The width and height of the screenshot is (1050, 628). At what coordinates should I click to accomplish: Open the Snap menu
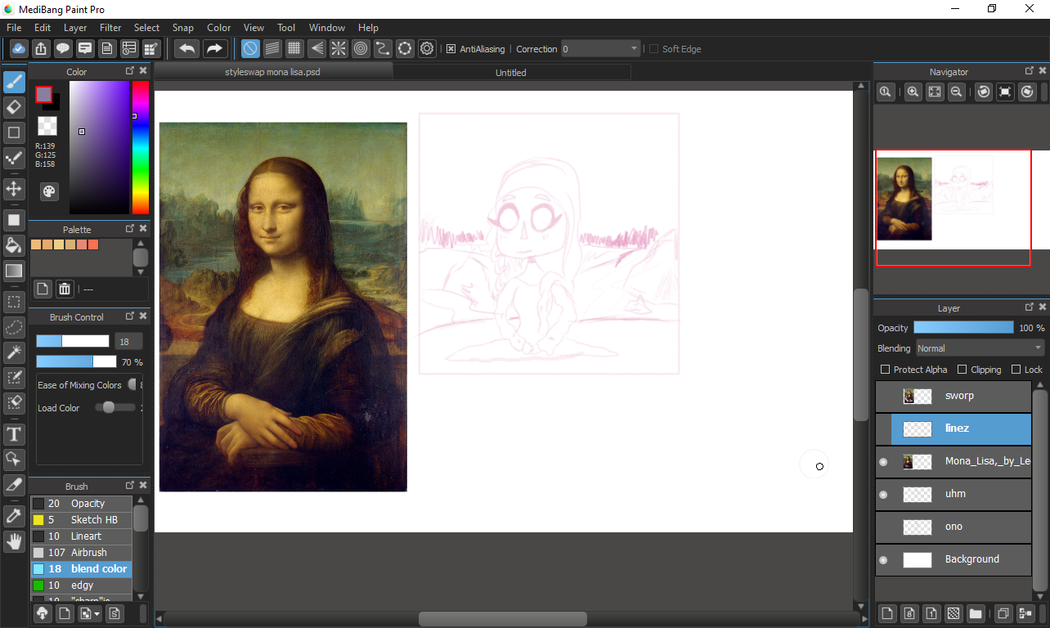(182, 28)
